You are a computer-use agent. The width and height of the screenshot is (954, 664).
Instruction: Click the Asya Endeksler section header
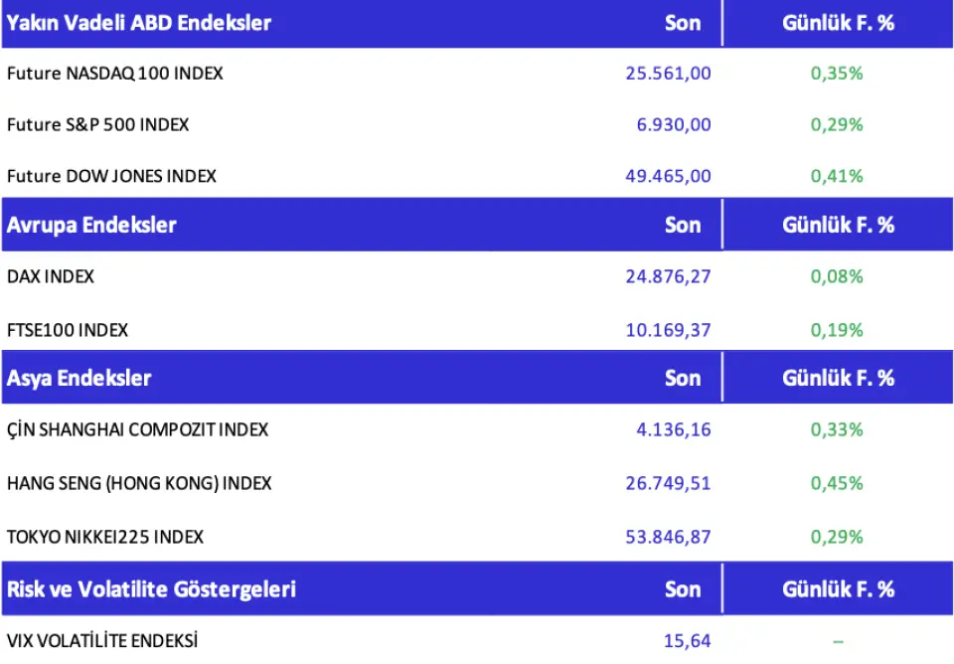point(79,378)
